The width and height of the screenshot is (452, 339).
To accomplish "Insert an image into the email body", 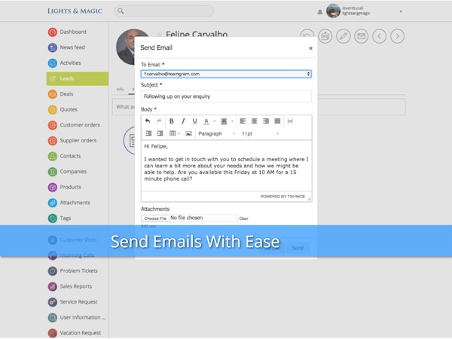I will [x=188, y=133].
